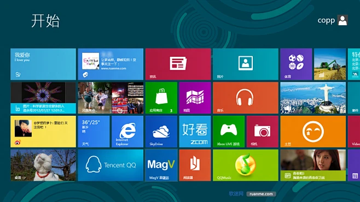Viewport: 360px width, 202px height.
Task: Open the purple Sports (体育) tile
Action: 296,64
